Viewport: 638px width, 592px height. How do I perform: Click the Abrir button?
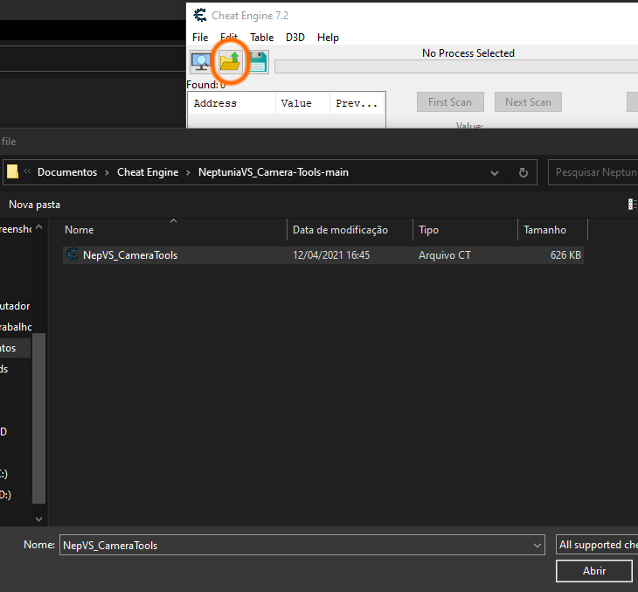[x=594, y=571]
